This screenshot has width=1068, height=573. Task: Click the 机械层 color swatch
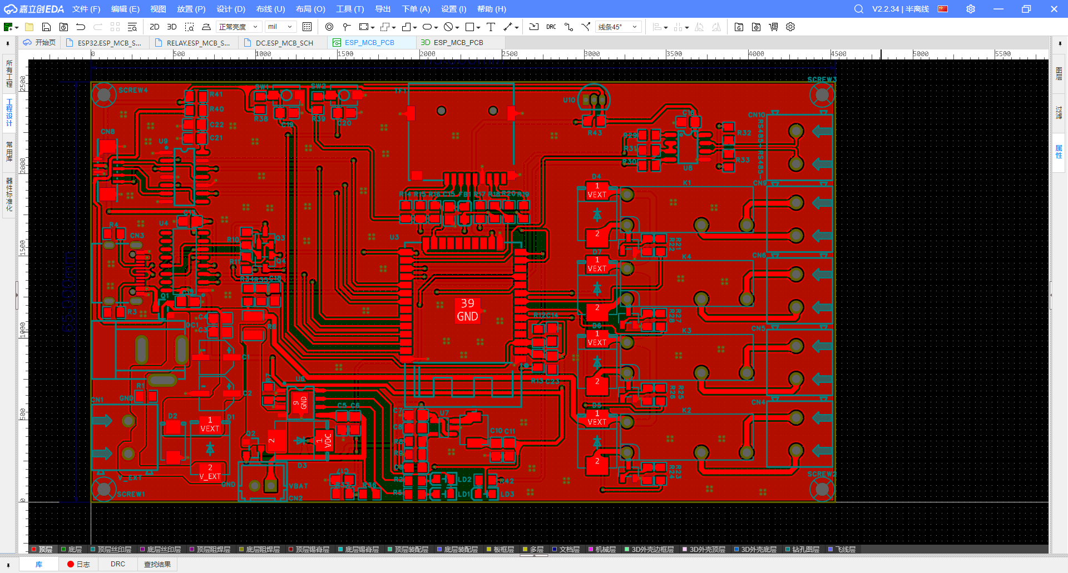[x=591, y=549]
